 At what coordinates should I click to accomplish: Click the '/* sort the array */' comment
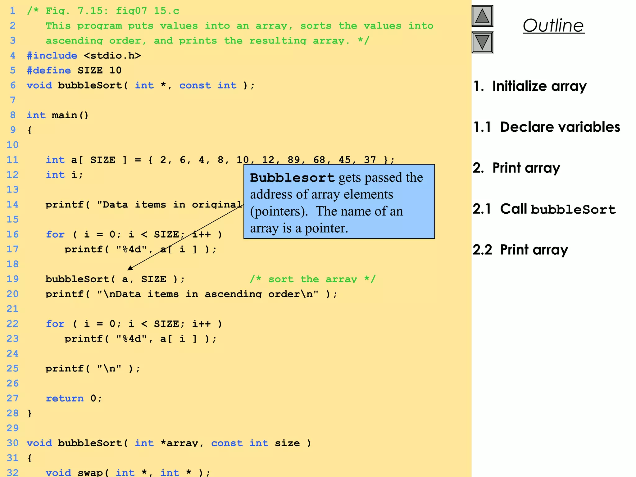tap(313, 279)
